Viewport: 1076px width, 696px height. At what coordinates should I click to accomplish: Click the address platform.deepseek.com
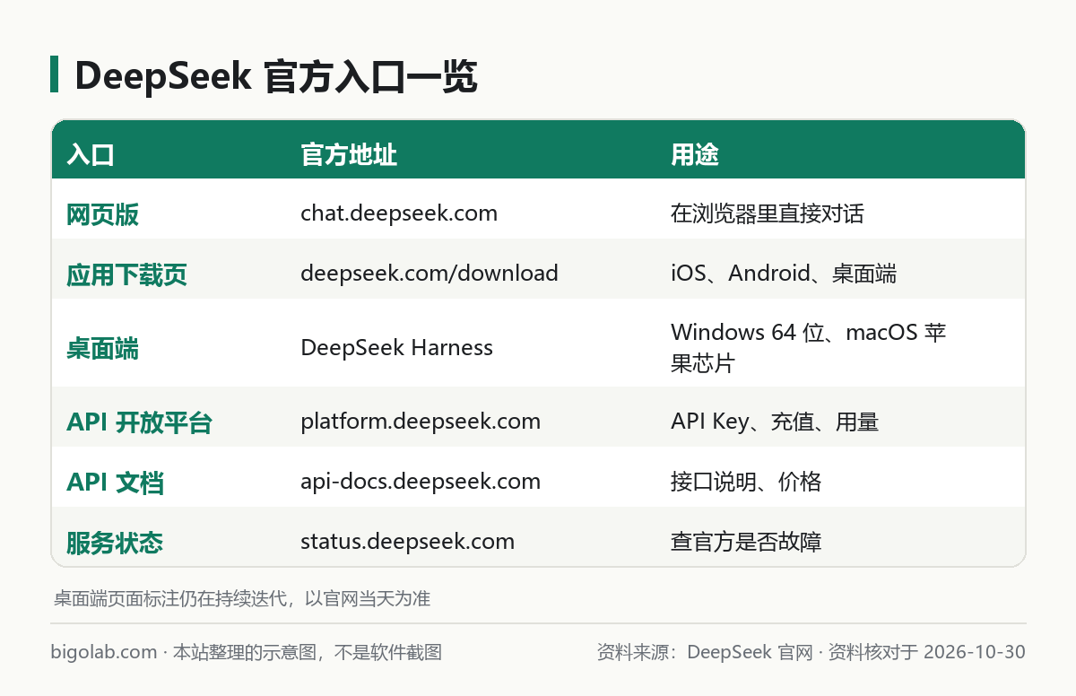coord(421,422)
